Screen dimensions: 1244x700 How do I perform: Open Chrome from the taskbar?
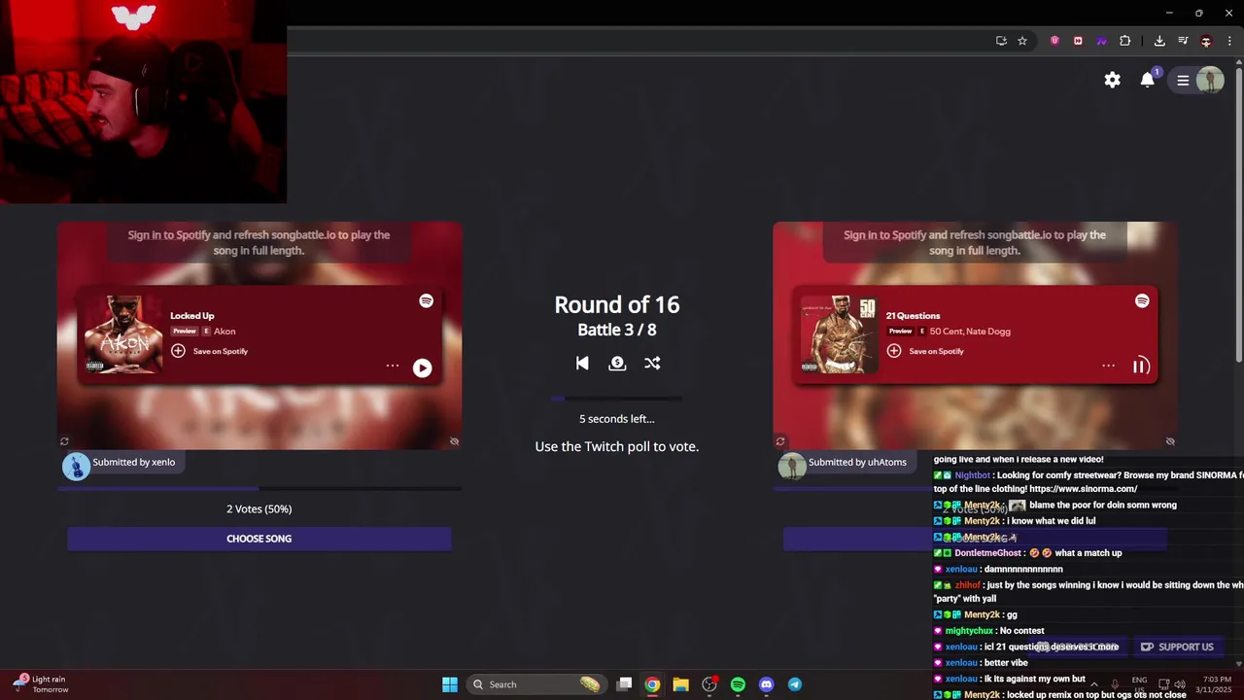[652, 684]
